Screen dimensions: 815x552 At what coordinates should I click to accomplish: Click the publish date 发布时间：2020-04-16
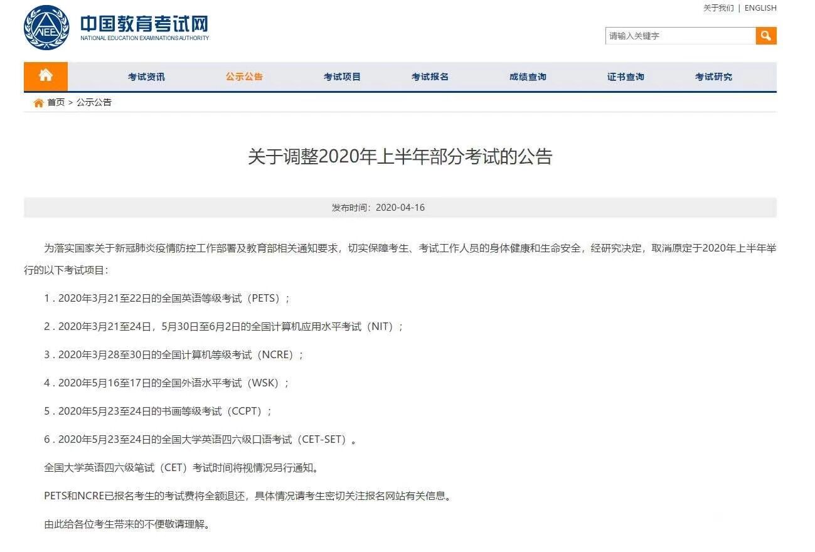378,208
